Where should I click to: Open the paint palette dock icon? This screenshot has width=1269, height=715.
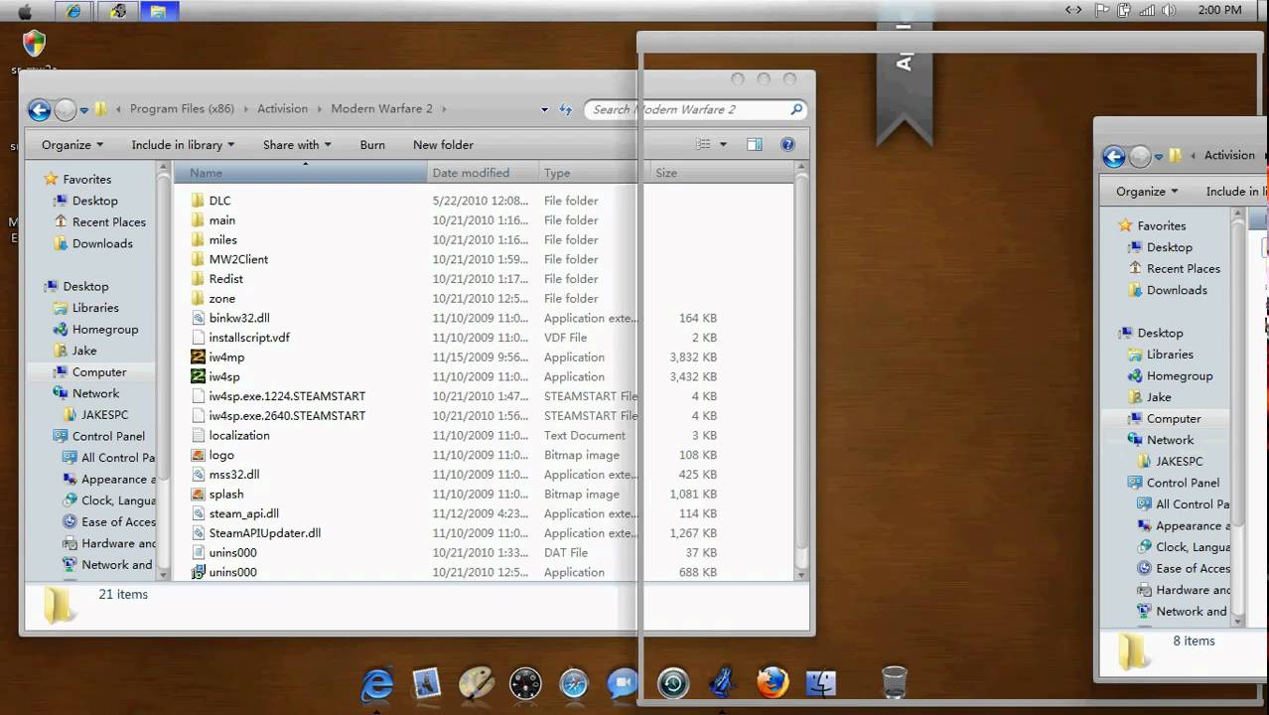pos(477,683)
